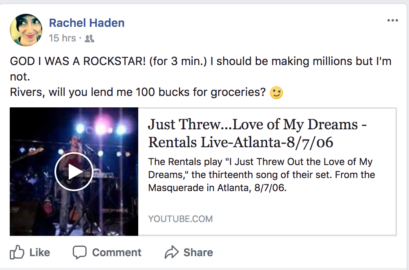
Task: Click the Like text label
Action: click(x=40, y=253)
